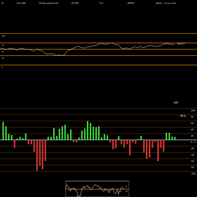
Task: Click MR right-axis label -40
Action: (192, 155)
